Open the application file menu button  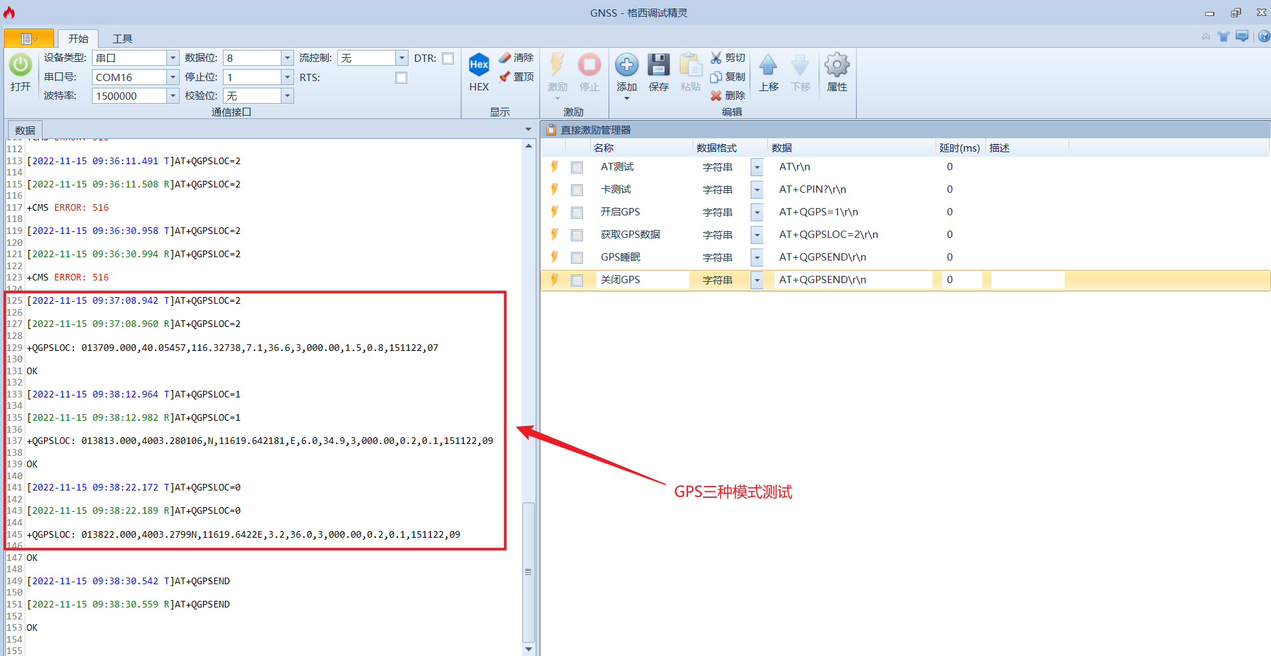point(29,39)
